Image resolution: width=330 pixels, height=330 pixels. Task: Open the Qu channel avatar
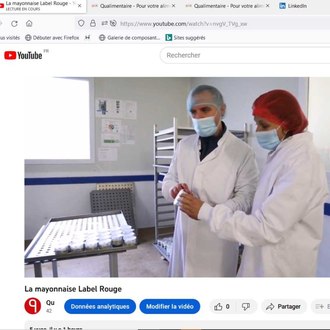(x=33, y=306)
